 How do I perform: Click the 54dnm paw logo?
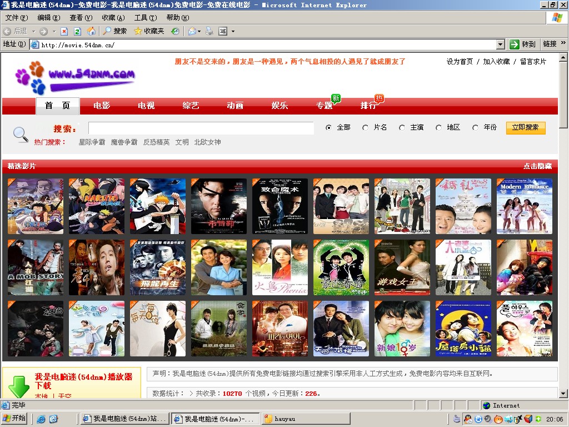coord(75,78)
